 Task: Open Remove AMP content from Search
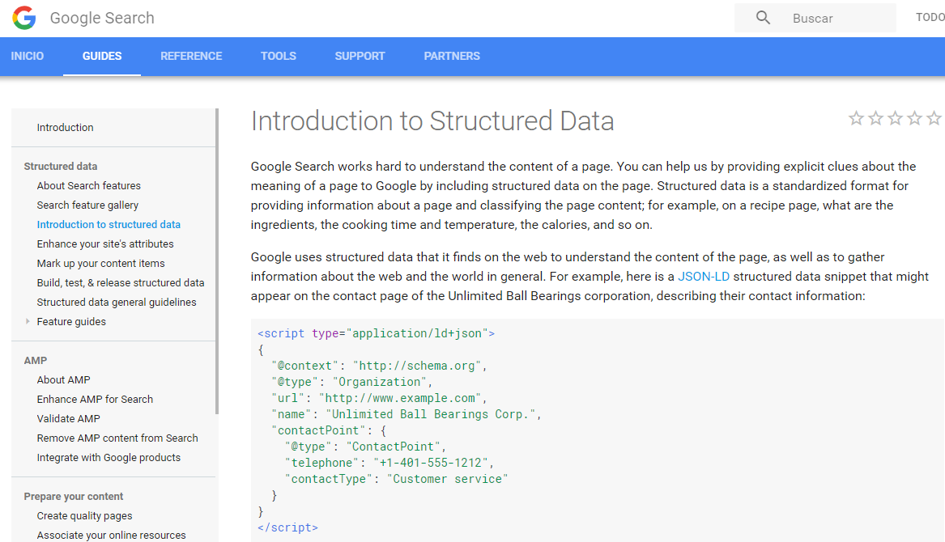pyautogui.click(x=117, y=438)
